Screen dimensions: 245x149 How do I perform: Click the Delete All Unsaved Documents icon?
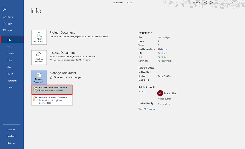tap(35, 99)
